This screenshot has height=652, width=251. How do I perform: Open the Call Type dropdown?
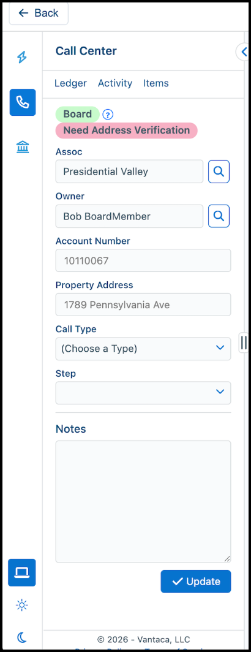pos(143,349)
